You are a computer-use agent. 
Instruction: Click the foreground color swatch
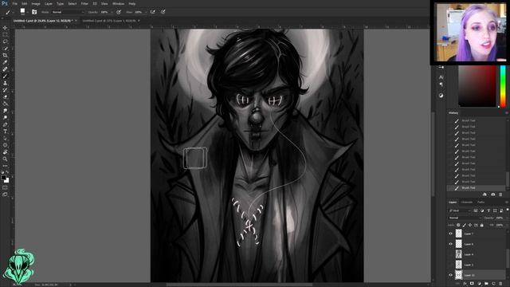click(x=3, y=178)
